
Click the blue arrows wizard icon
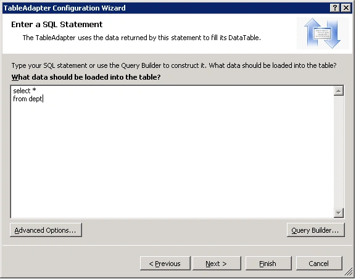tap(323, 33)
